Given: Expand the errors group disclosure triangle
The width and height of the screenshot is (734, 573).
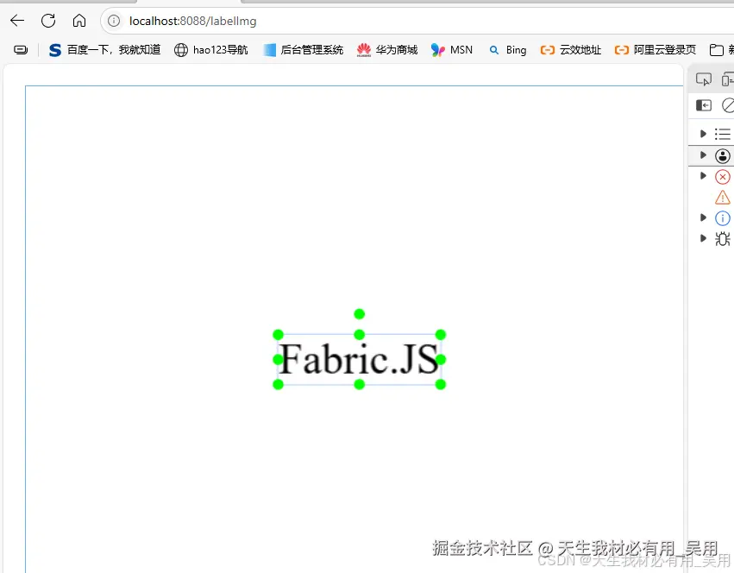Looking at the screenshot, I should coord(704,176).
